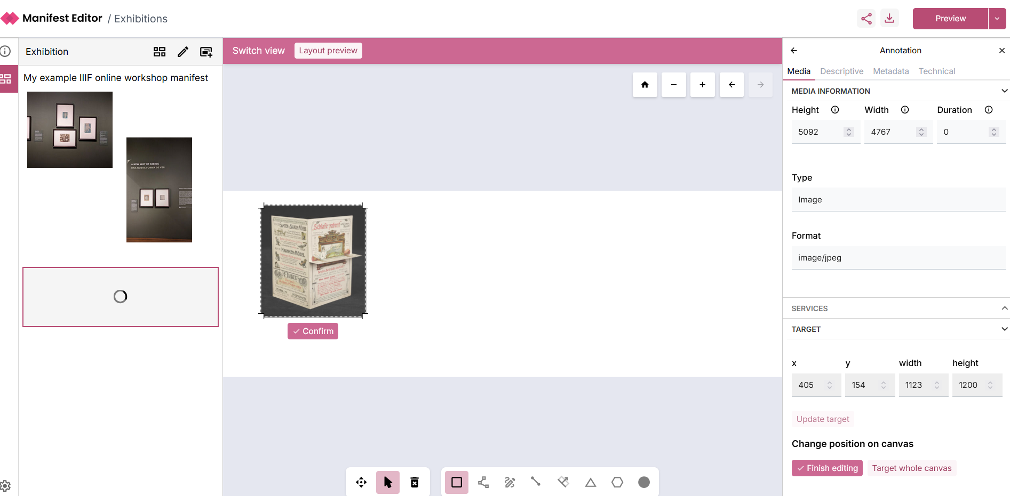Select the triangle shape tool
The width and height of the screenshot is (1010, 496).
tap(591, 482)
